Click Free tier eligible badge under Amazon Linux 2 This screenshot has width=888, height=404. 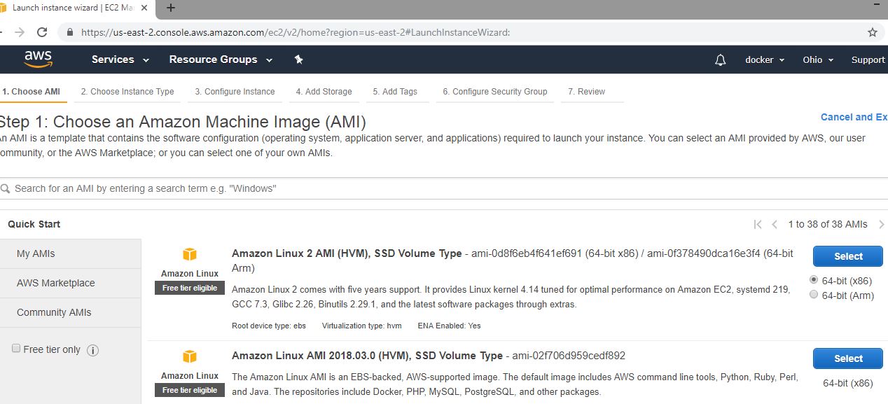click(x=190, y=288)
